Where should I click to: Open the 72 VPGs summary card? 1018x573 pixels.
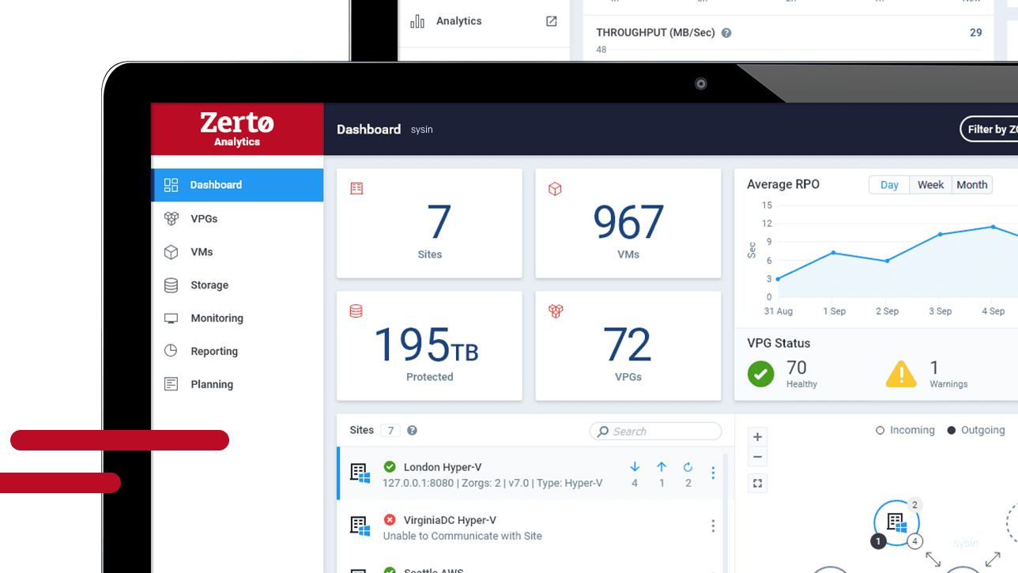point(628,345)
